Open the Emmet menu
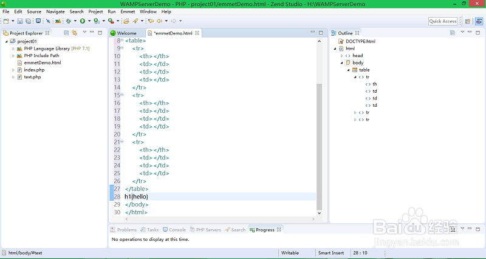 [x=128, y=12]
